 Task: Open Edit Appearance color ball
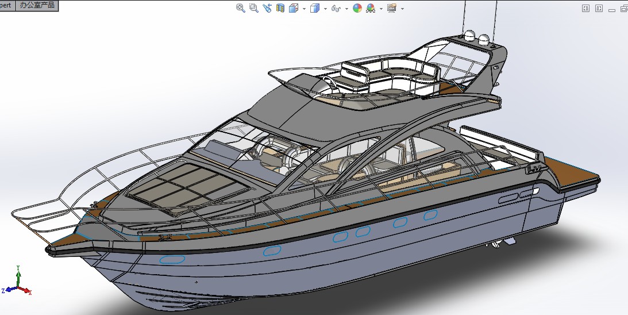(357, 8)
